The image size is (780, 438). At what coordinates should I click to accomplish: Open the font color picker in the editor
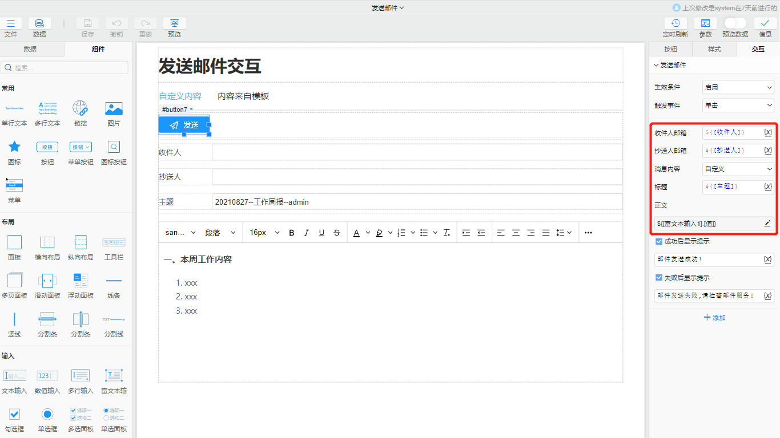pyautogui.click(x=357, y=232)
